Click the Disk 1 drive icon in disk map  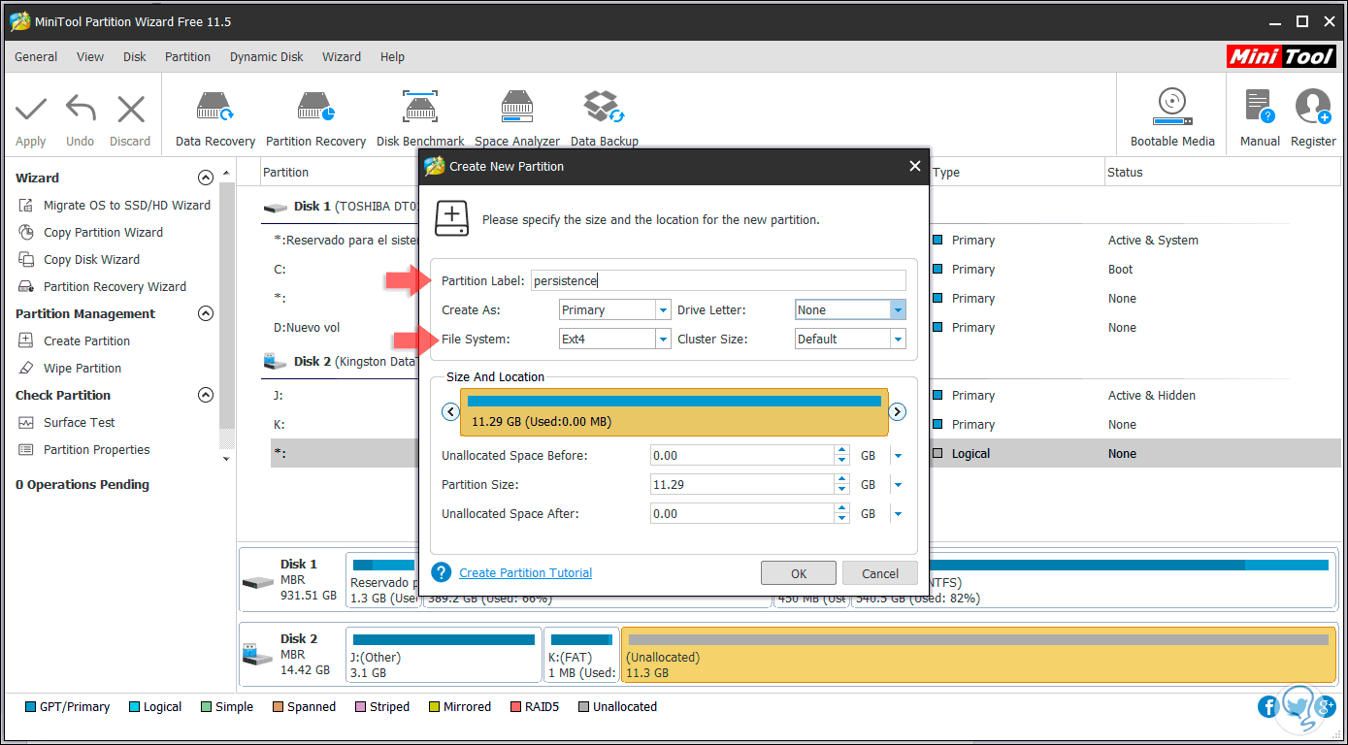(x=257, y=581)
